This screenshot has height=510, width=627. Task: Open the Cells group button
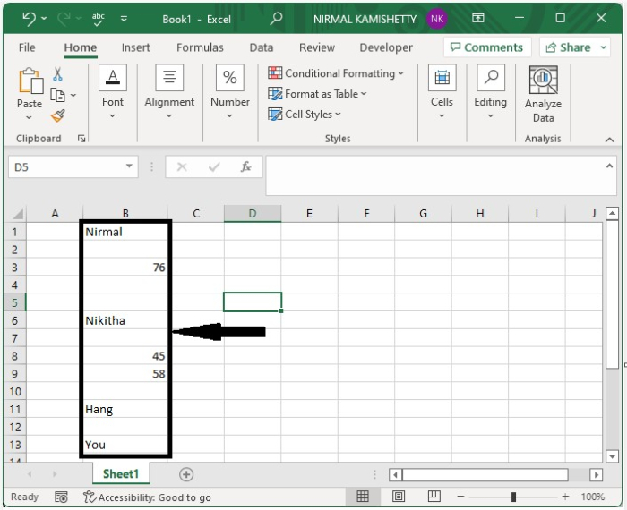click(442, 92)
